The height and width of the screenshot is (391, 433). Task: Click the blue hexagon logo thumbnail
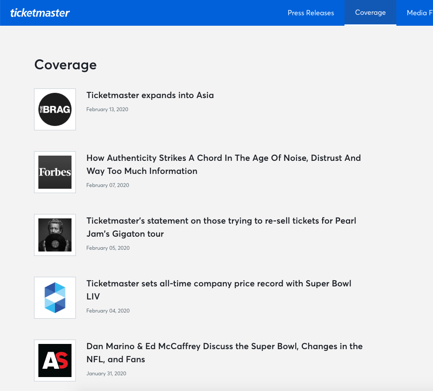pyautogui.click(x=55, y=298)
